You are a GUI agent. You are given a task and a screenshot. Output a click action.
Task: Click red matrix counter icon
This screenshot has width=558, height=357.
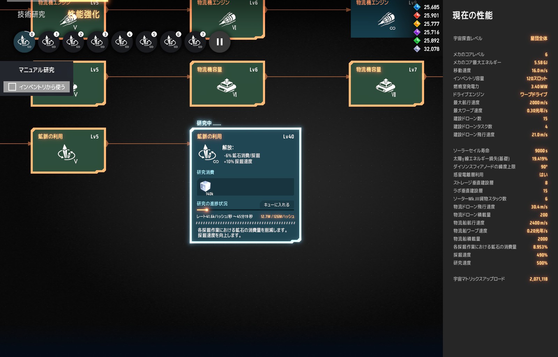[x=417, y=15]
